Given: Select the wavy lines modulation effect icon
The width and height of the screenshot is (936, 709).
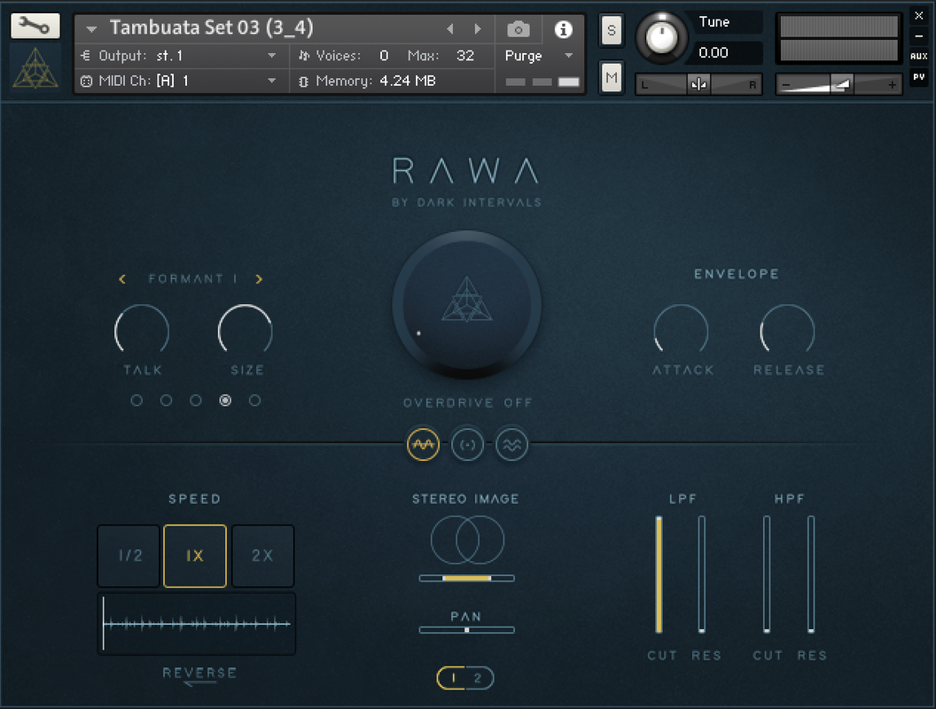Looking at the screenshot, I should (511, 445).
